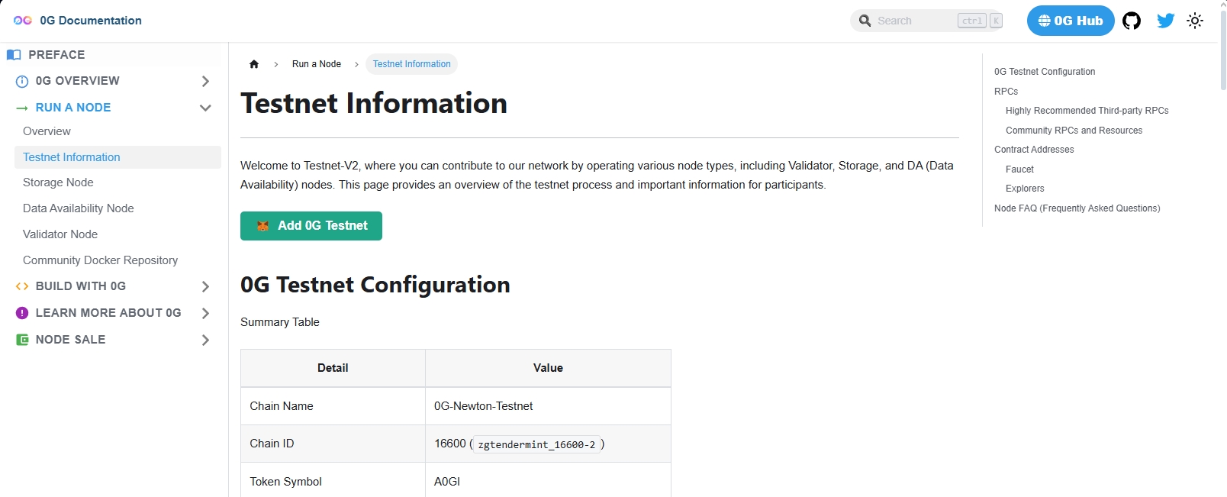Toggle light/dark mode sun icon
The width and height of the screenshot is (1227, 497).
coord(1195,21)
